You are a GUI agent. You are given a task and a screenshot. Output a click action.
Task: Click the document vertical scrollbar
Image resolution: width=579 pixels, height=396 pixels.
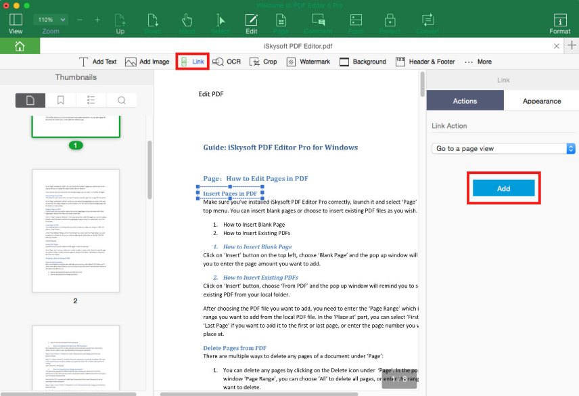click(423, 84)
